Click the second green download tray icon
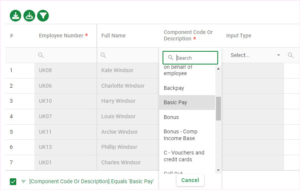 coord(29,15)
